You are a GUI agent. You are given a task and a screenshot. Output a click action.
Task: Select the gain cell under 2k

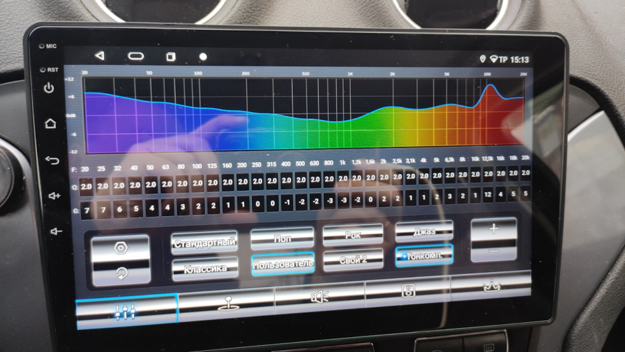pyautogui.click(x=384, y=198)
